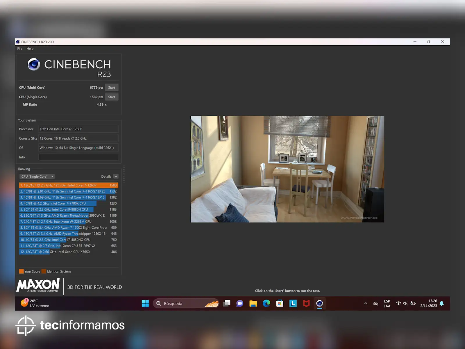Select the i7-7700K ranking entry
This screenshot has width=465, height=349.
click(58, 204)
